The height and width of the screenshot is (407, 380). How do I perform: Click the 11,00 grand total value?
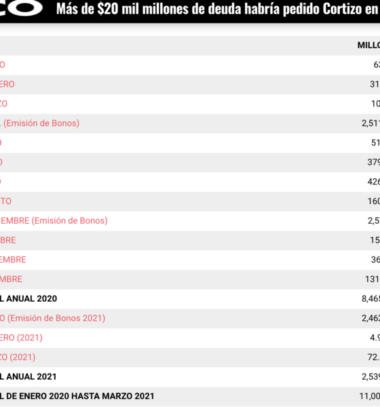(370, 396)
